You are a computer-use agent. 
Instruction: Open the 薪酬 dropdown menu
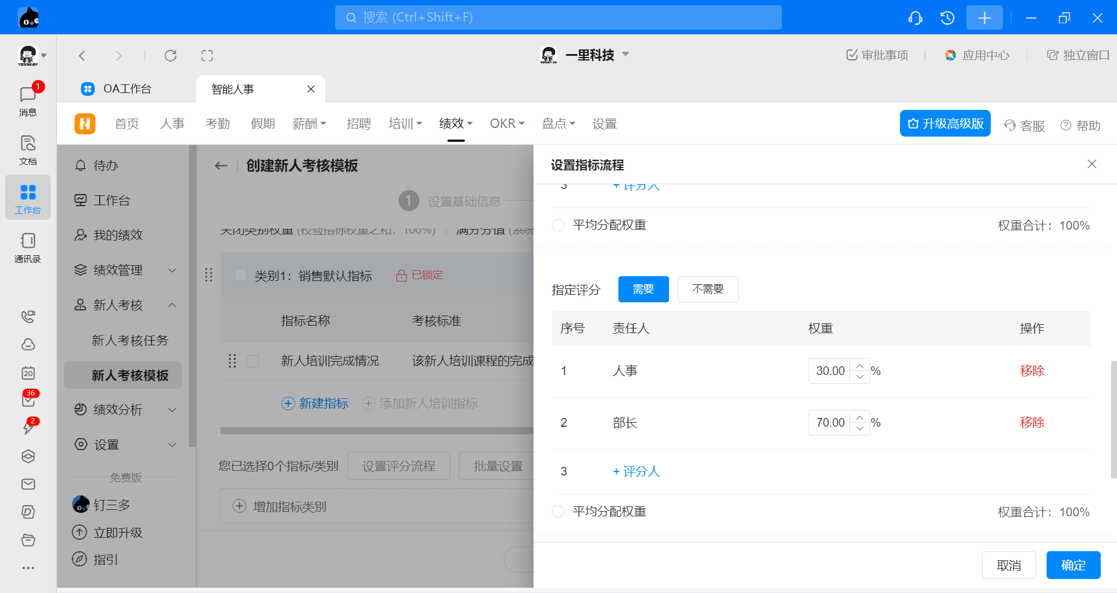[309, 124]
